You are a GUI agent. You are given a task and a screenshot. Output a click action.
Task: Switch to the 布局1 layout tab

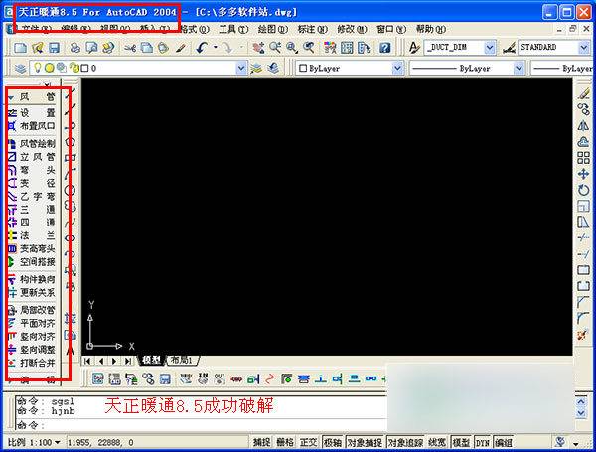(x=182, y=360)
